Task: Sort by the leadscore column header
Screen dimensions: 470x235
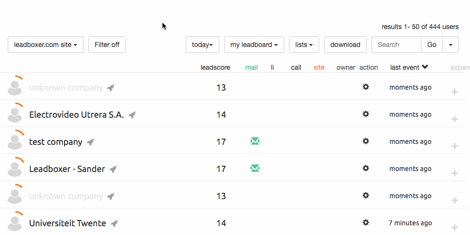Action: [215, 67]
